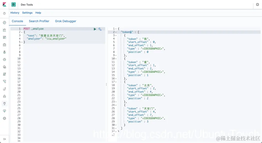
Task: Collapse request body at line 2
Action: pos(22,32)
